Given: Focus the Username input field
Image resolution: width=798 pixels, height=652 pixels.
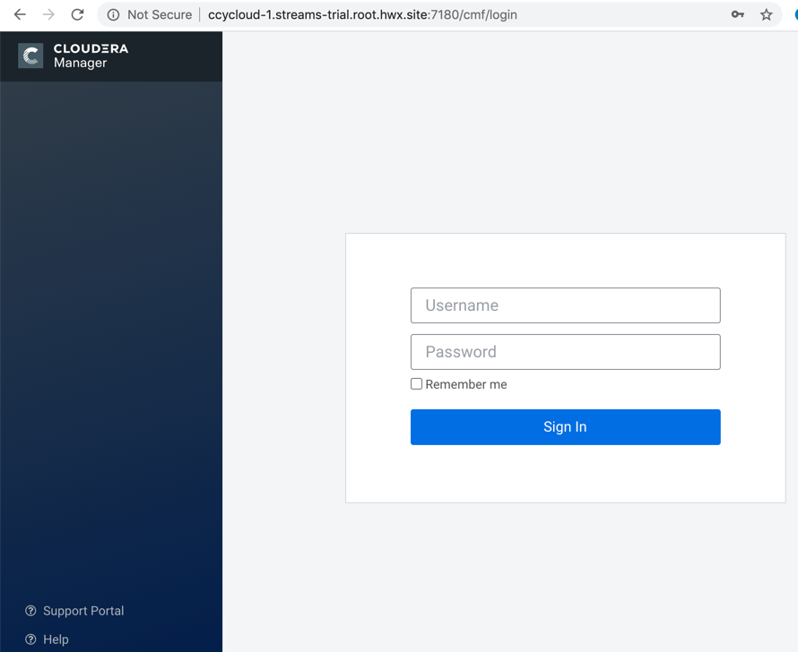Looking at the screenshot, I should coord(565,305).
